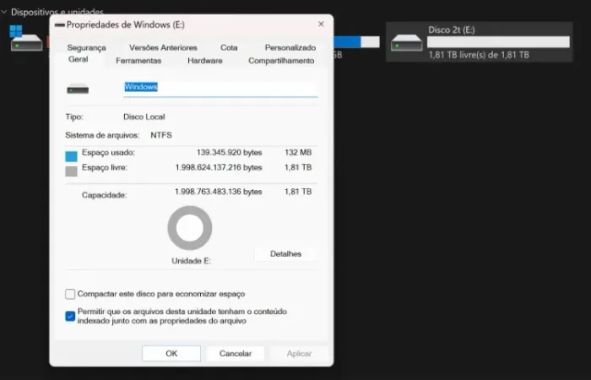The width and height of the screenshot is (591, 380).
Task: Go to the Personalizado tab
Action: [x=290, y=47]
